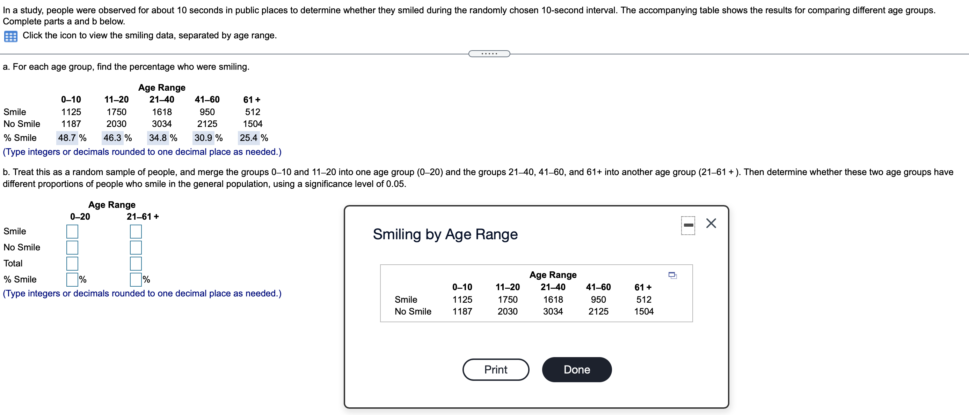969x415 pixels.
Task: Click Total input for 0–20 group
Action: pyautogui.click(x=72, y=264)
